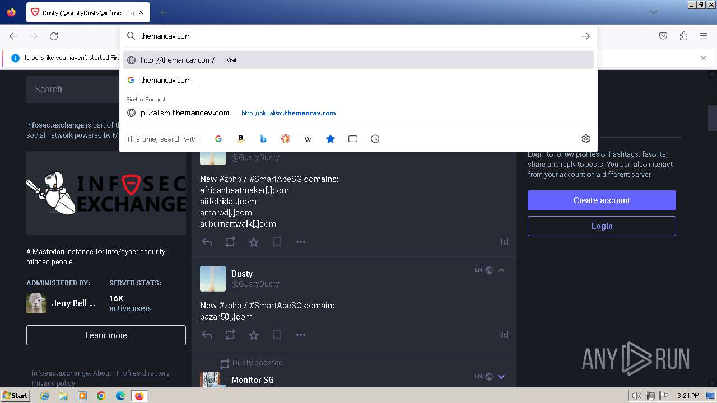Screen dimensions: 717x403
Task: Dismiss the Firefox notification bar
Action: 704,58
